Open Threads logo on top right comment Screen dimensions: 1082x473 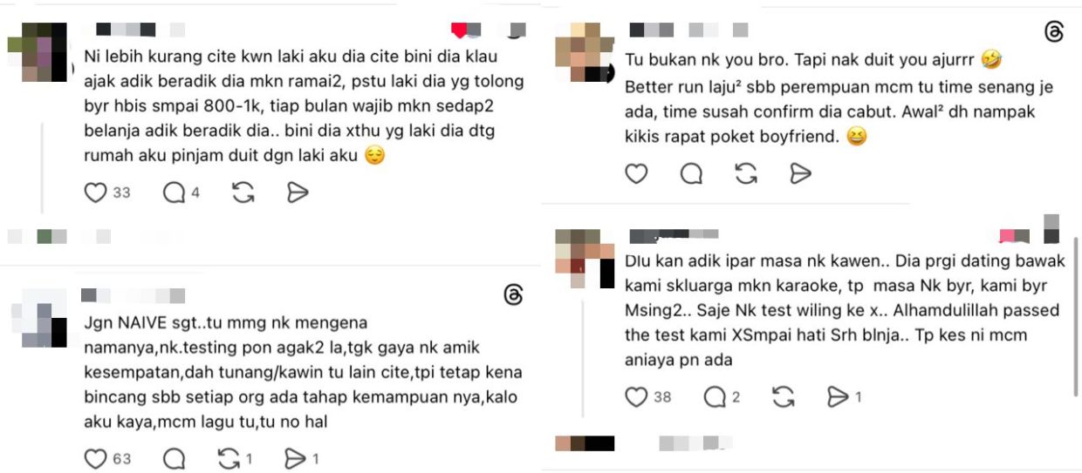[x=1054, y=33]
